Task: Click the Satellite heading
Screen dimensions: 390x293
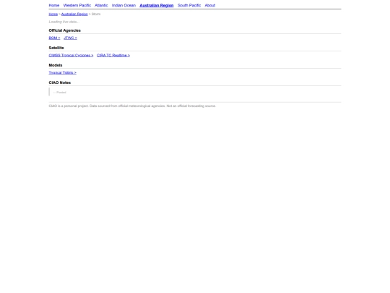Action: [56, 48]
